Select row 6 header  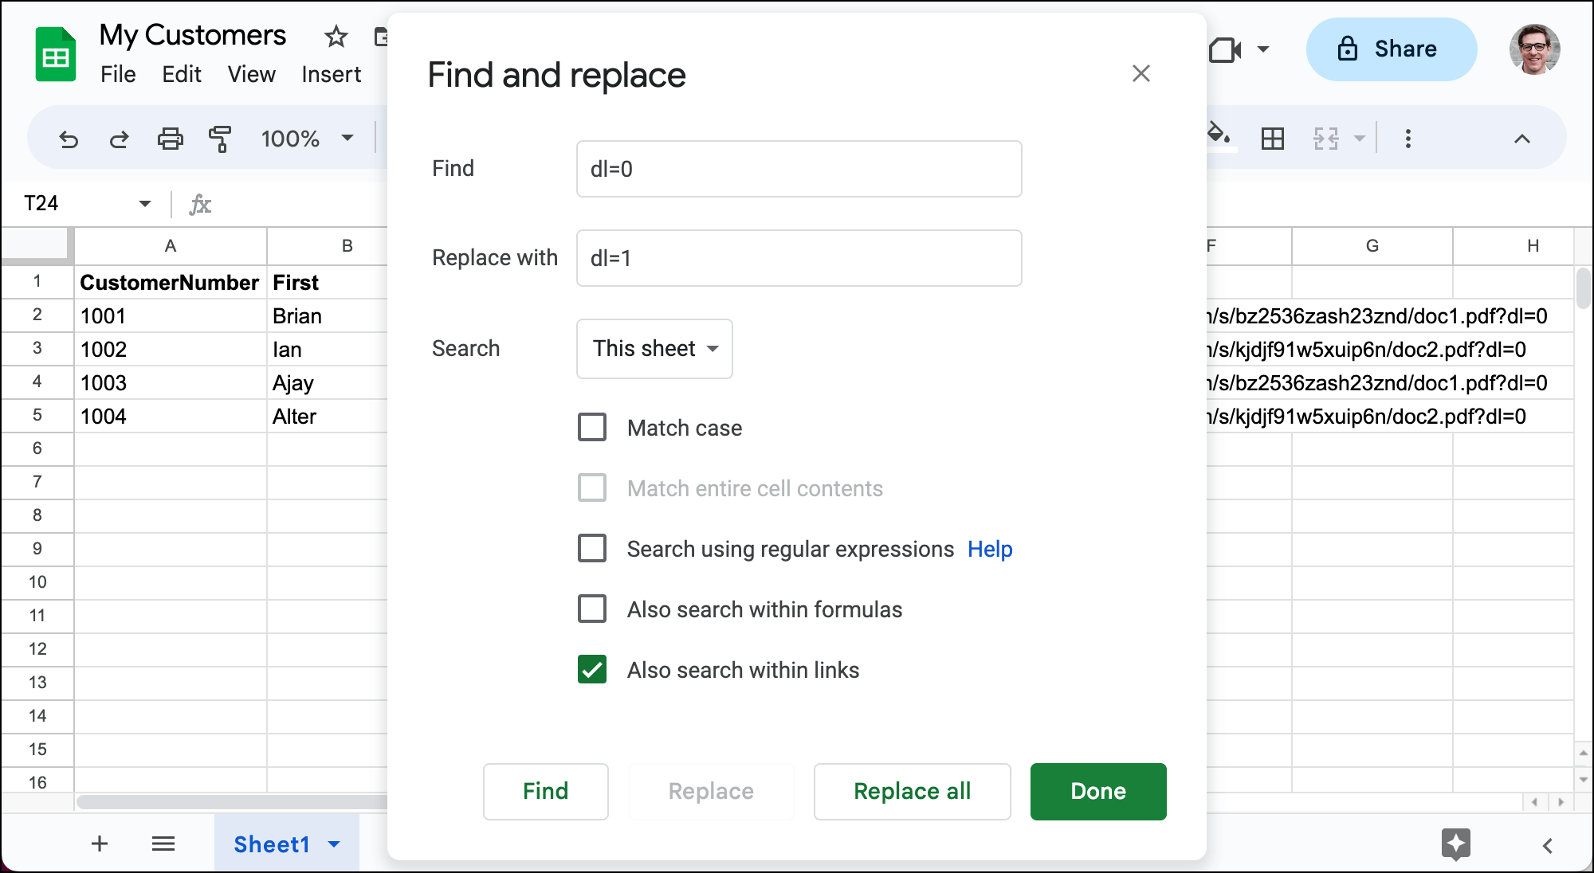(x=37, y=448)
